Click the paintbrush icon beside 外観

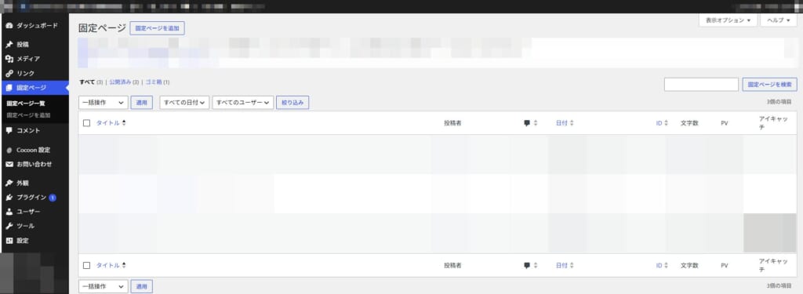tap(9, 183)
